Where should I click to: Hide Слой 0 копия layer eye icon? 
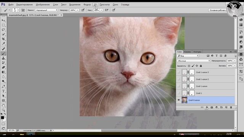point(179,100)
